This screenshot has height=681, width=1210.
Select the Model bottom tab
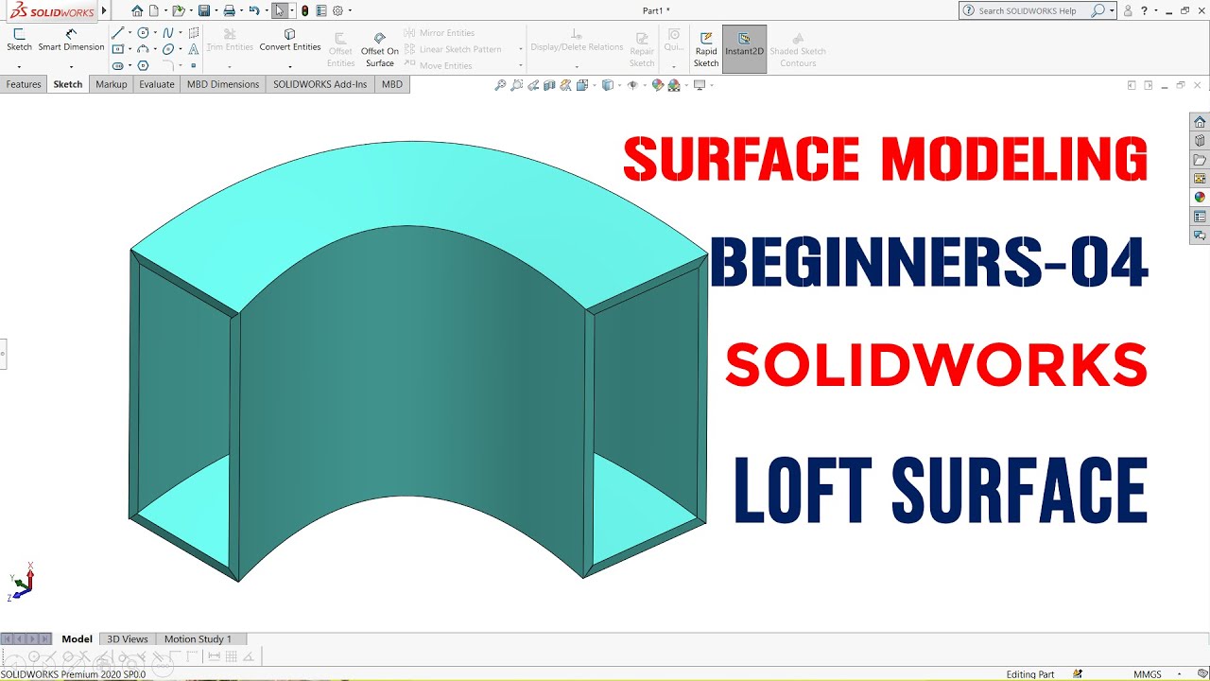[x=78, y=639]
